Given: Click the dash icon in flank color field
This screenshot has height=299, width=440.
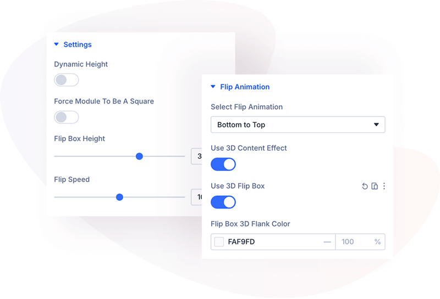Looking at the screenshot, I should coord(327,242).
